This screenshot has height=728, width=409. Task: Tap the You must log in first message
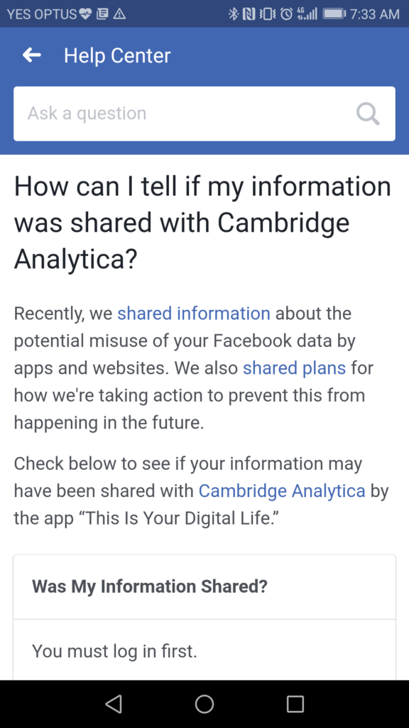click(114, 651)
